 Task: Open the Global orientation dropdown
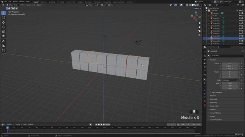(90, 5)
